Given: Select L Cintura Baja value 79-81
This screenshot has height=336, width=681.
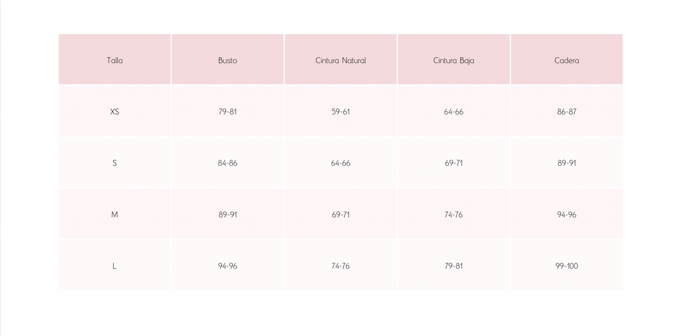Looking at the screenshot, I should point(454,266).
